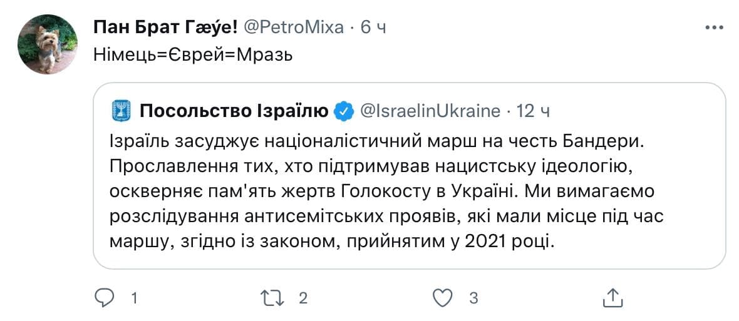Click the retweet arrows icon
Image resolution: width=739 pixels, height=321 pixels.
coord(274,298)
